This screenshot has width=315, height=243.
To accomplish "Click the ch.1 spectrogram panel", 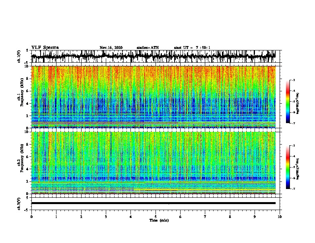I will (154, 97).
